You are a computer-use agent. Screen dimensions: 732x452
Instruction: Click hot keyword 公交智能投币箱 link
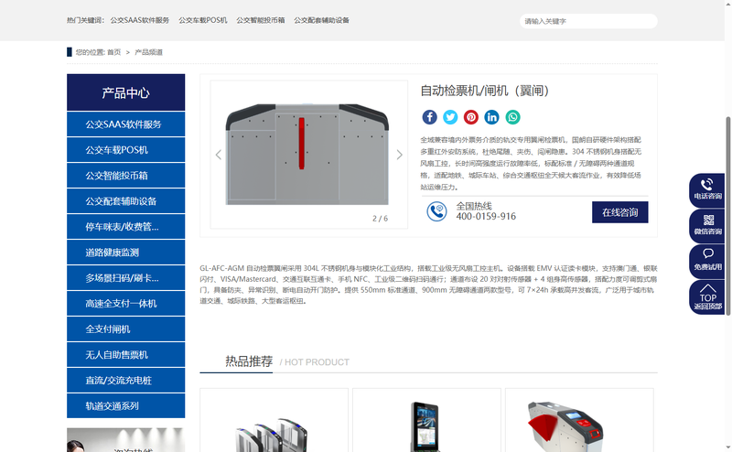click(261, 20)
